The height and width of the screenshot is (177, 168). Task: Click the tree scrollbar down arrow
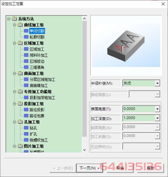(84, 150)
